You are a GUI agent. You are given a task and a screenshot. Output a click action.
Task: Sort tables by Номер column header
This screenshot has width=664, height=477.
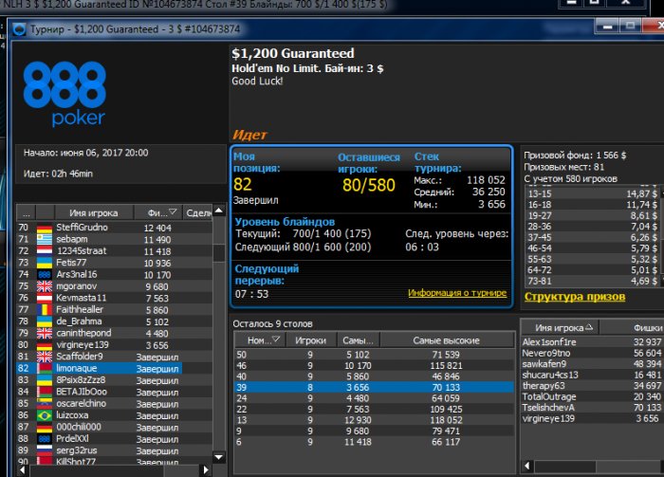[x=260, y=339]
